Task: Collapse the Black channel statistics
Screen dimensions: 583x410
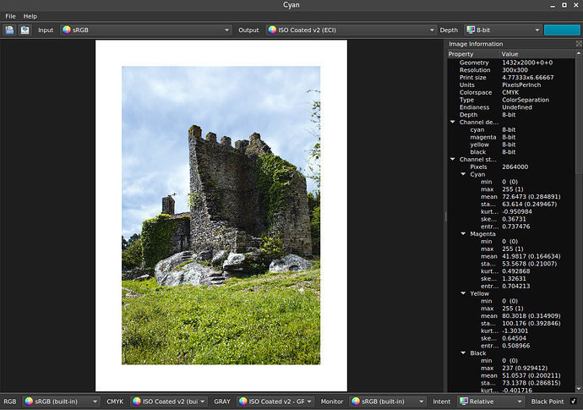Action: (463, 353)
